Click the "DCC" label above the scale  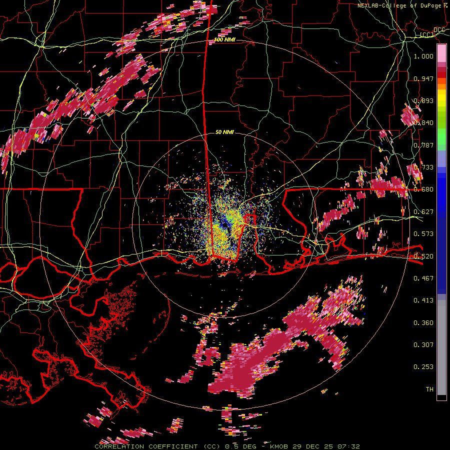[x=439, y=30]
